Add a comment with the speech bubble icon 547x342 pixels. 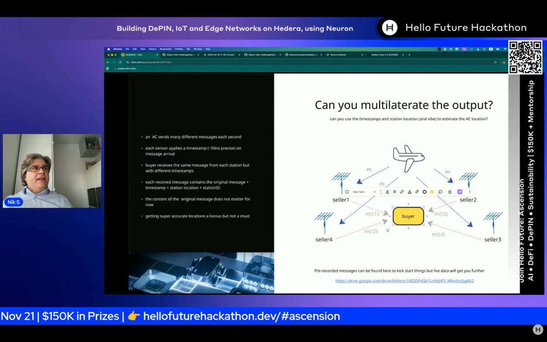point(440,192)
